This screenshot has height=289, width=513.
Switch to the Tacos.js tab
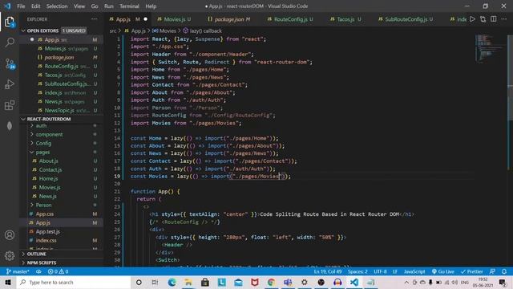[345, 19]
